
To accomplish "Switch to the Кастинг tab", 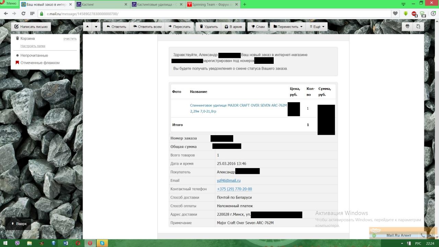I will (x=101, y=4).
